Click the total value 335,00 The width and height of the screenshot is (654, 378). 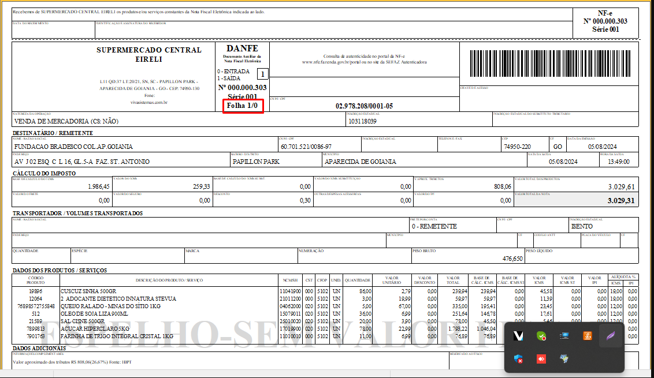point(459,306)
